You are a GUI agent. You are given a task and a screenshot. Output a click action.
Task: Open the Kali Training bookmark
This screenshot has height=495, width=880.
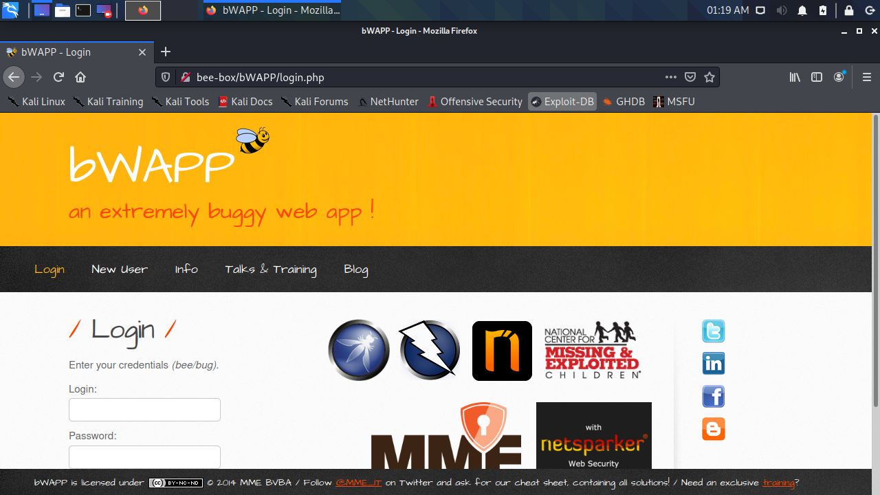pyautogui.click(x=109, y=102)
